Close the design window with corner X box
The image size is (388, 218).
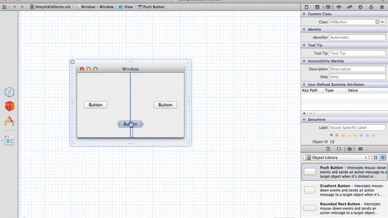[x=73, y=62]
